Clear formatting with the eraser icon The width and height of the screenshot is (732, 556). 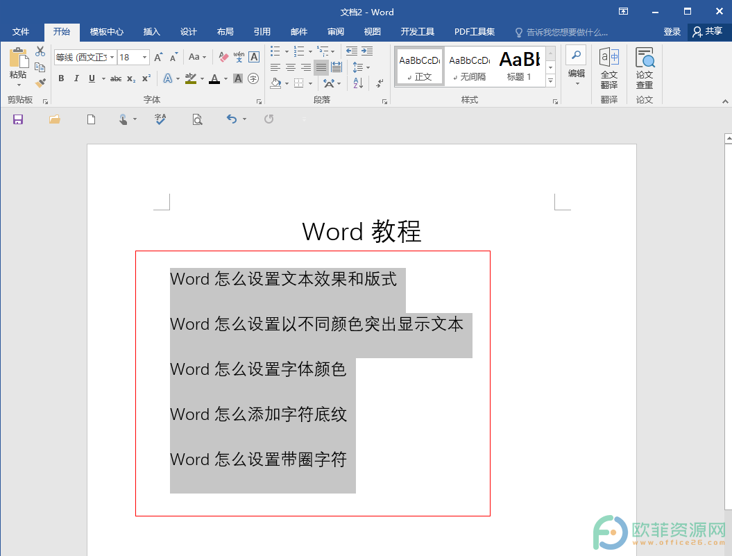click(x=223, y=58)
